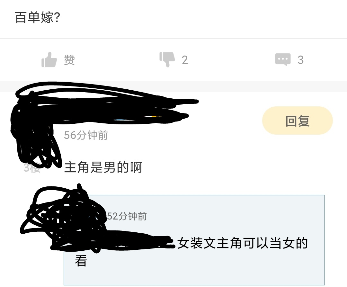Open the scribbled-out avatar of 3楼 commenter
The width and height of the screenshot is (347, 287).
(35, 130)
